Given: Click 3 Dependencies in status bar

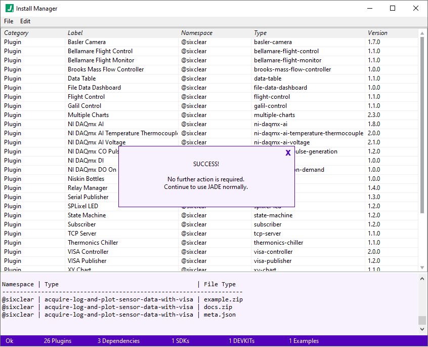Looking at the screenshot, I should click(118, 341).
